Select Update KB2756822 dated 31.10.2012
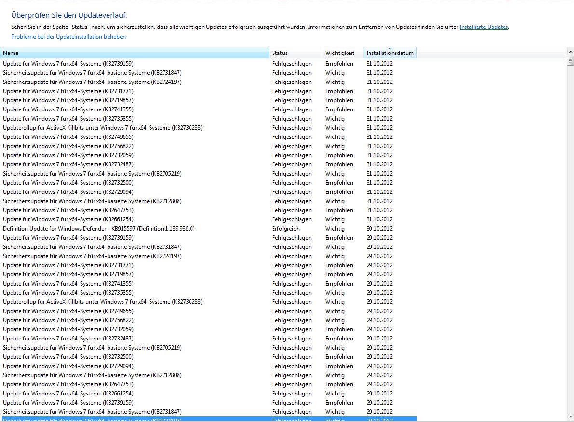Screen dimensions: 574x422 pos(208,146)
